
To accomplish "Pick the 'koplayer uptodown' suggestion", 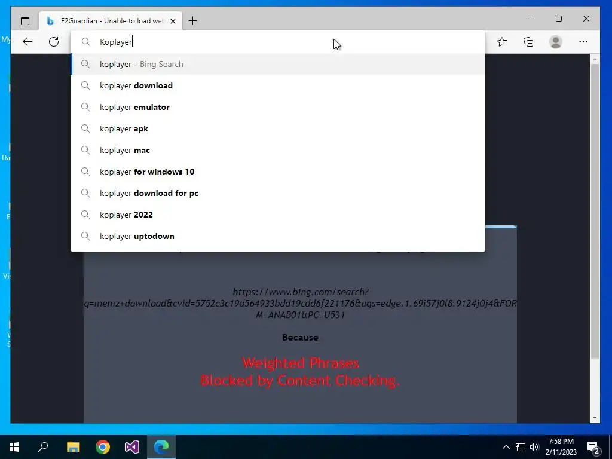I will point(278,235).
